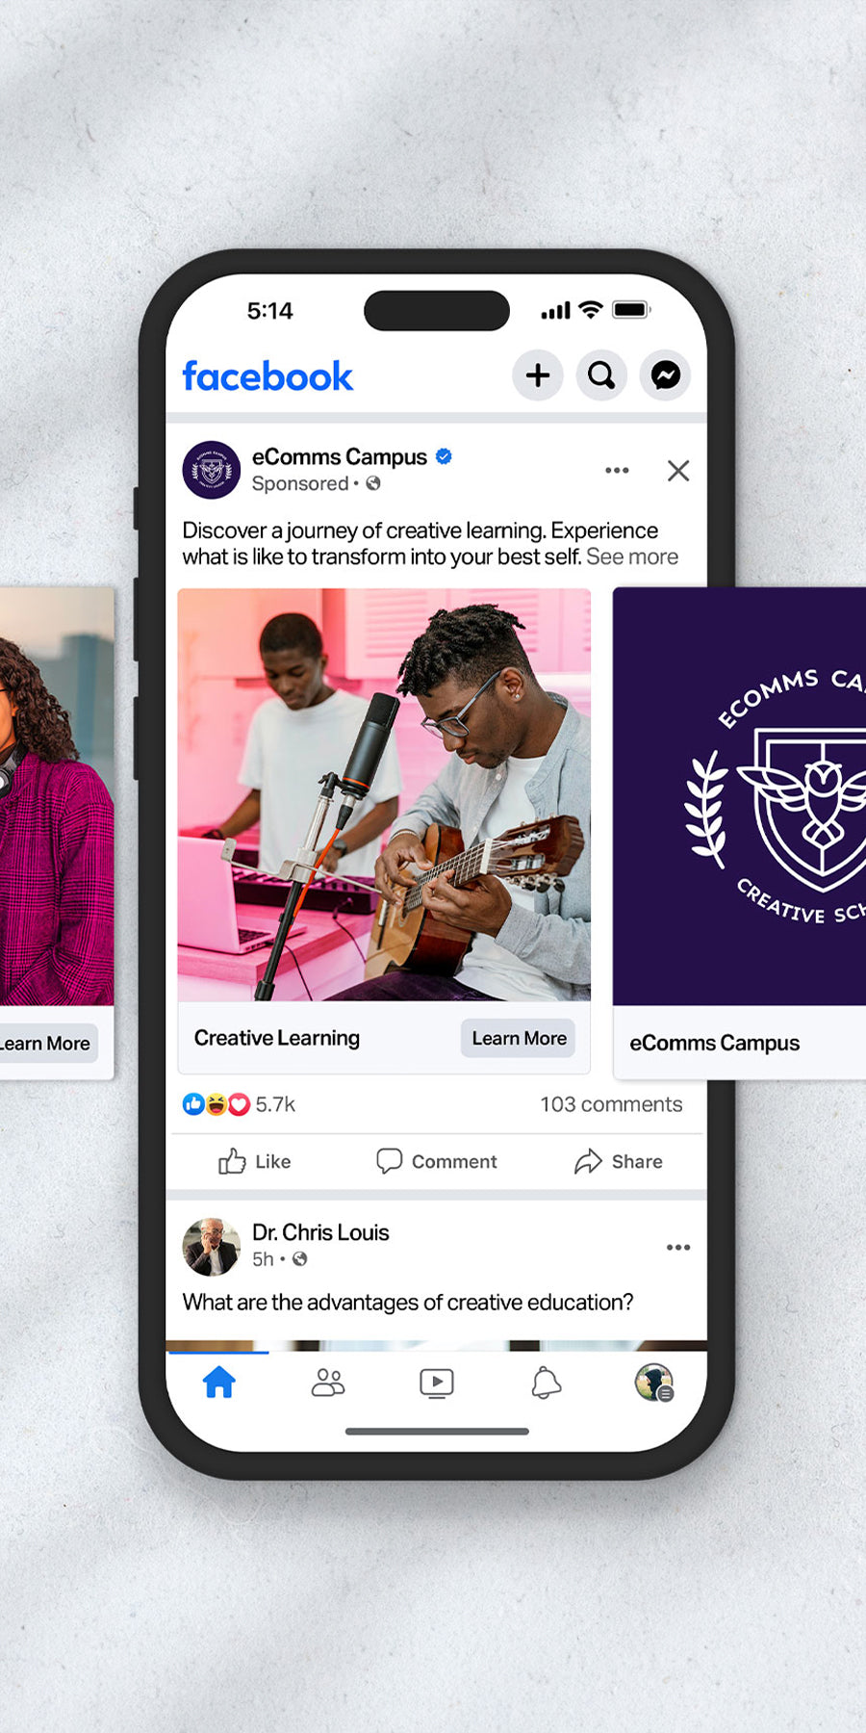Open eComms Campus page avatar
The height and width of the screenshot is (1733, 866).
click(212, 470)
